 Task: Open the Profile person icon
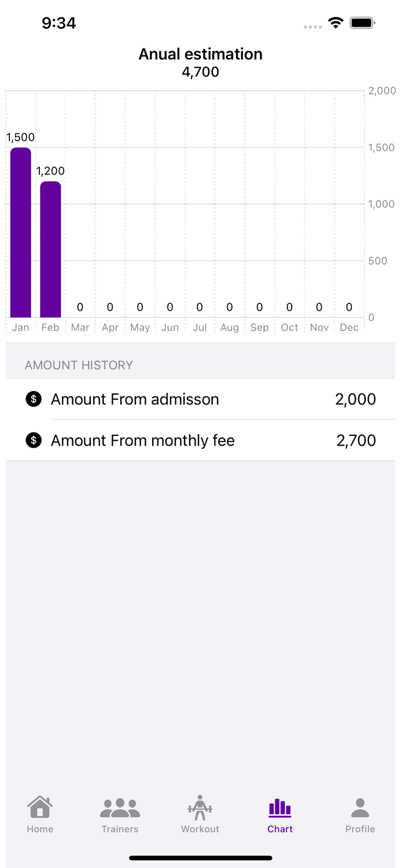360,808
